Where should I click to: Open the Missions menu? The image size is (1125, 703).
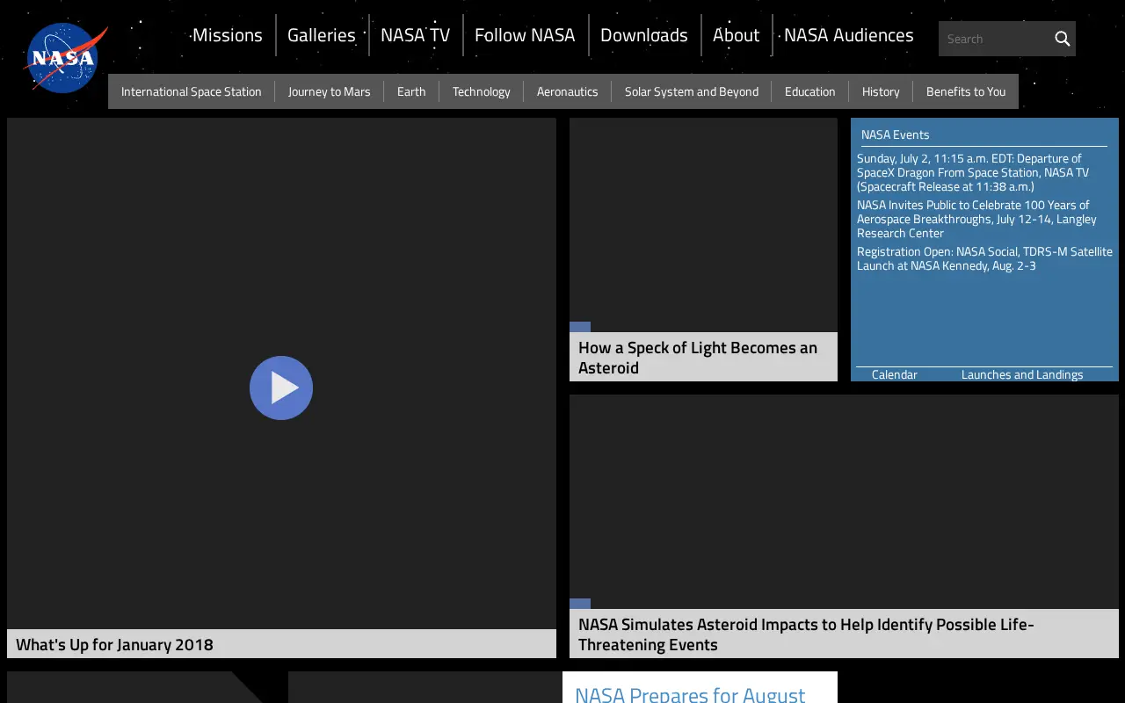[228, 35]
